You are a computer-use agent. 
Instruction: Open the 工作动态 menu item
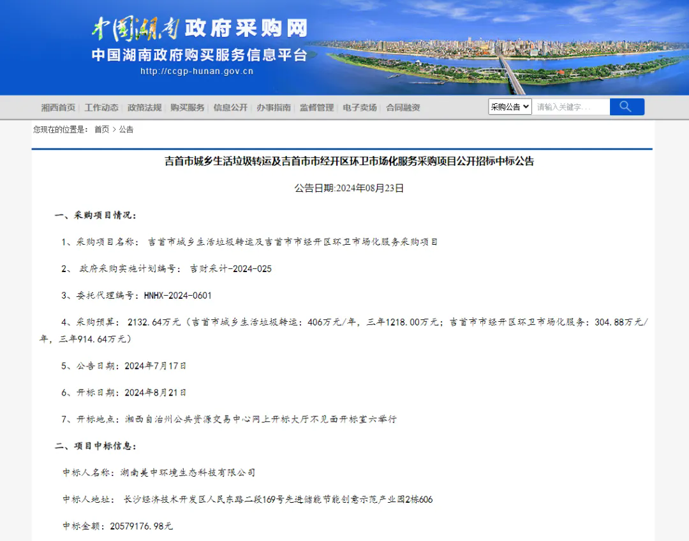pos(101,108)
